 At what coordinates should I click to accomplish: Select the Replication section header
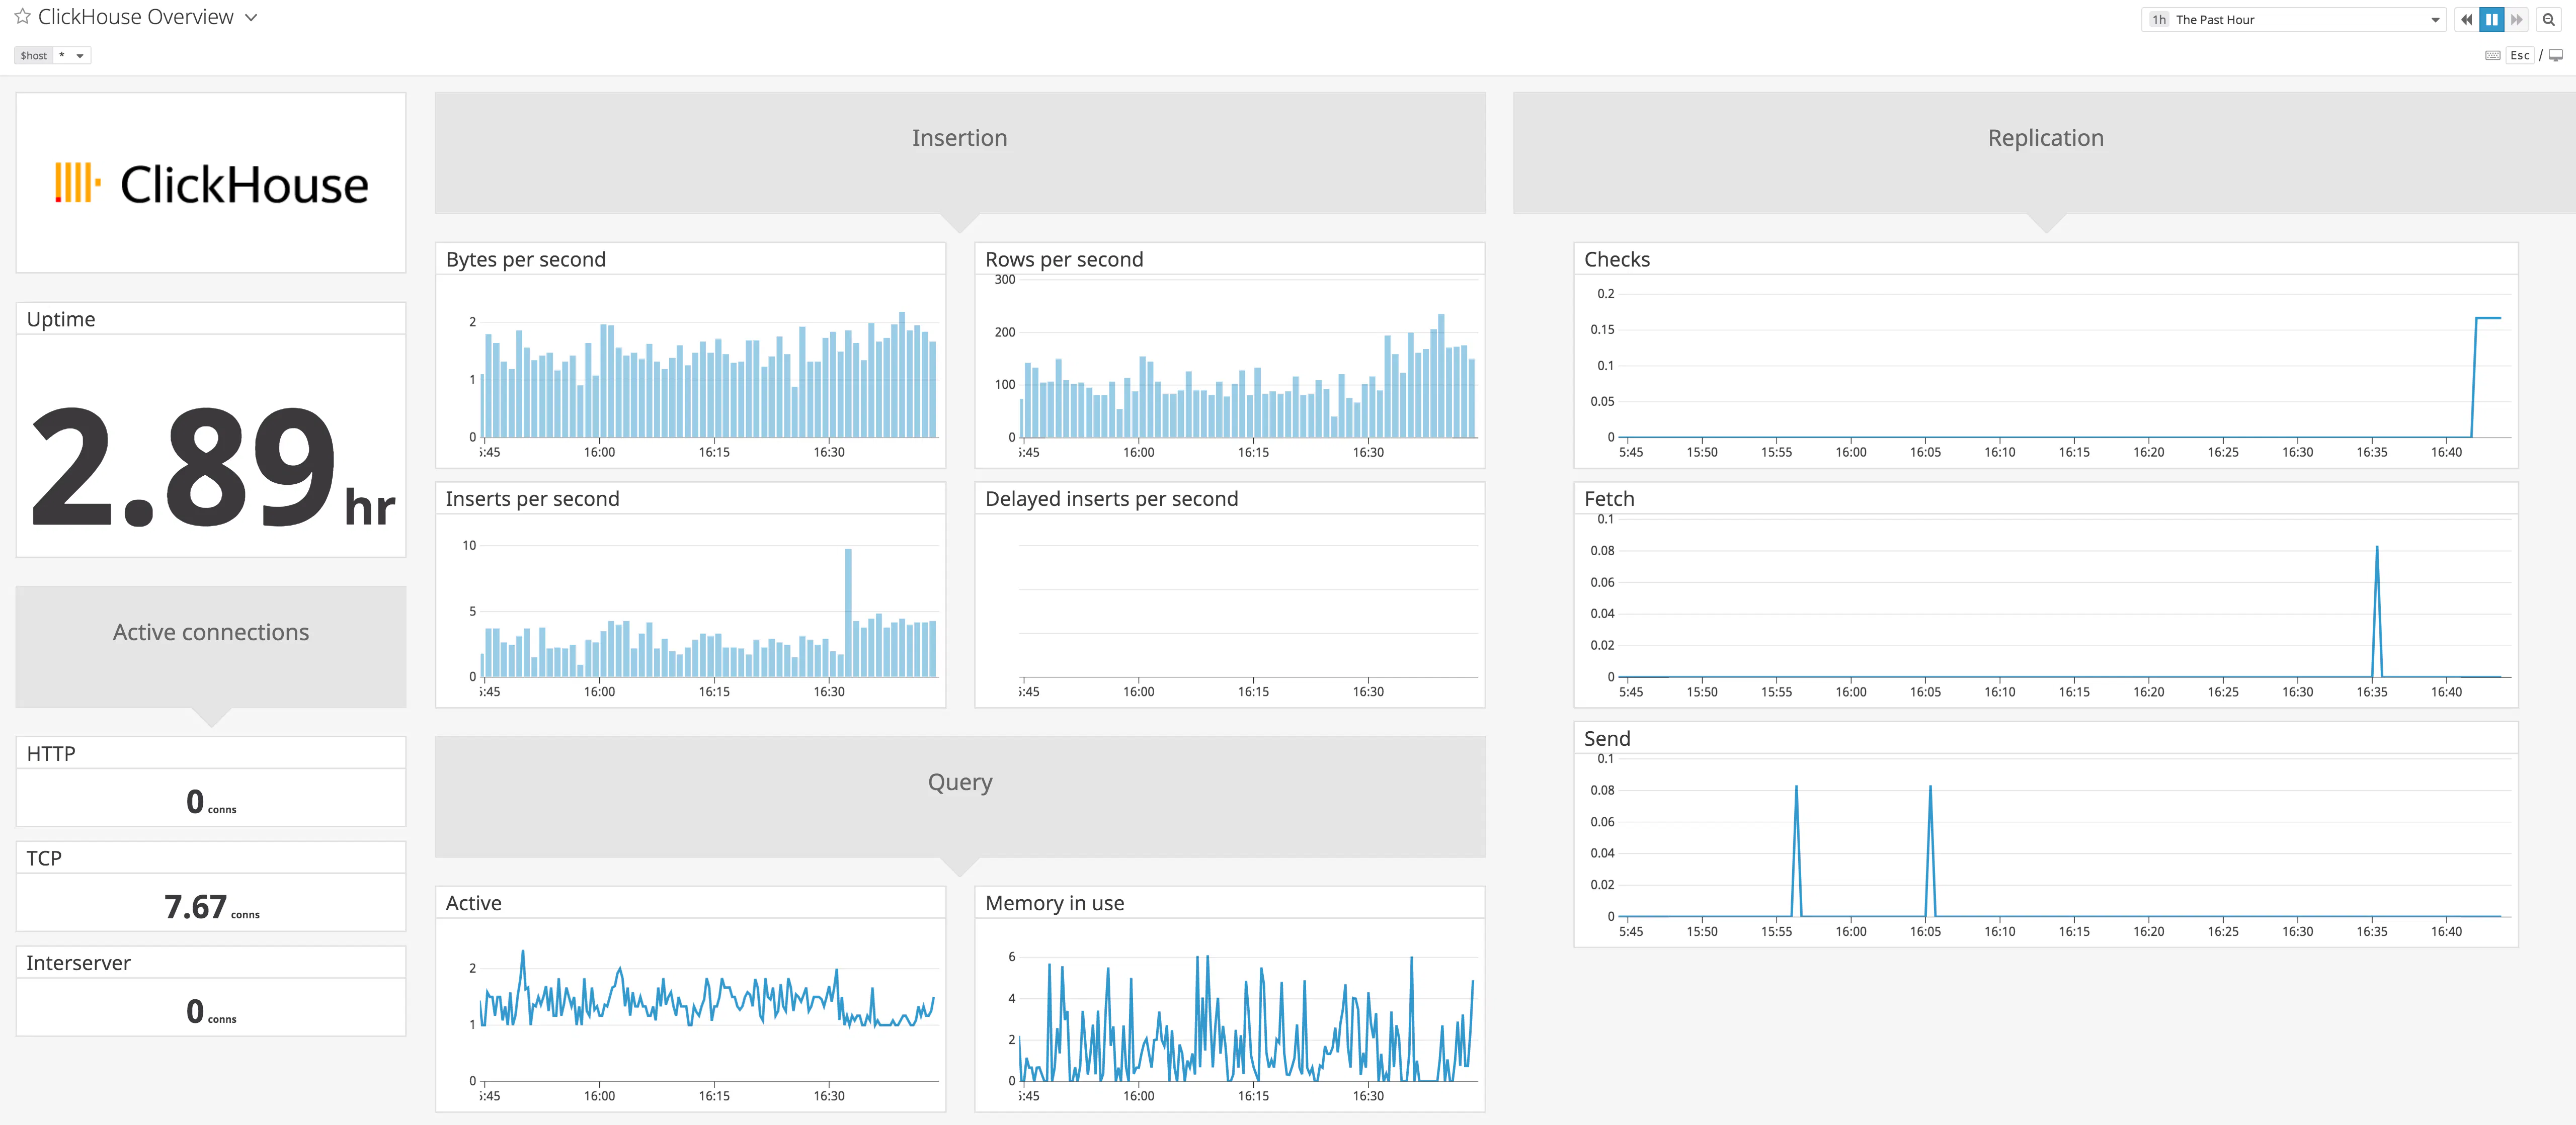tap(2044, 138)
